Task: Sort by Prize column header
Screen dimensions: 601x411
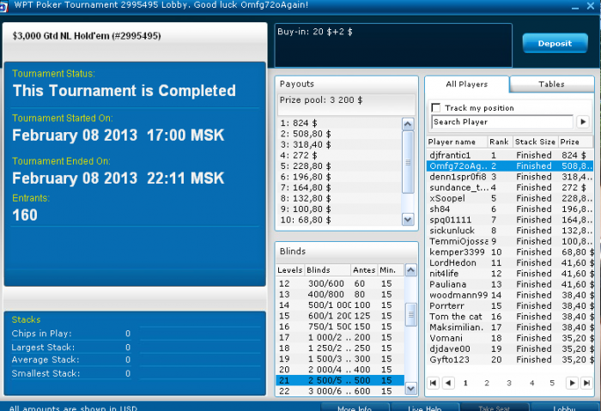Action: tap(575, 142)
